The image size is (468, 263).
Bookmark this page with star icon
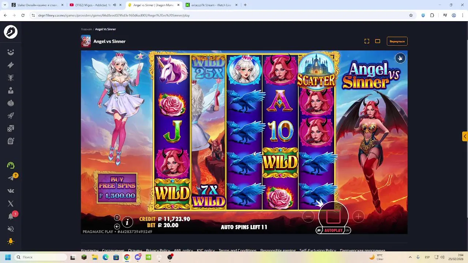[x=411, y=15]
